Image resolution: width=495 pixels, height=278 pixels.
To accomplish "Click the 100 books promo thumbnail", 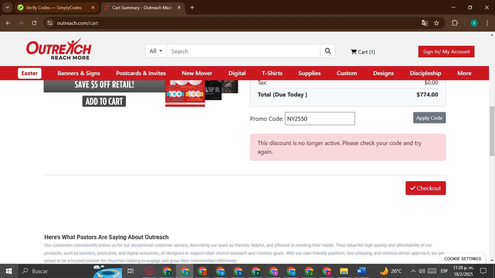I will click(x=185, y=93).
